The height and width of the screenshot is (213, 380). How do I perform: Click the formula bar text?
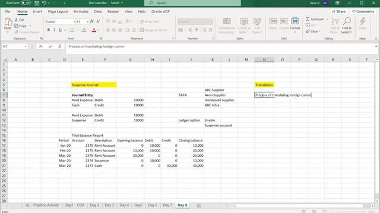(x=96, y=46)
